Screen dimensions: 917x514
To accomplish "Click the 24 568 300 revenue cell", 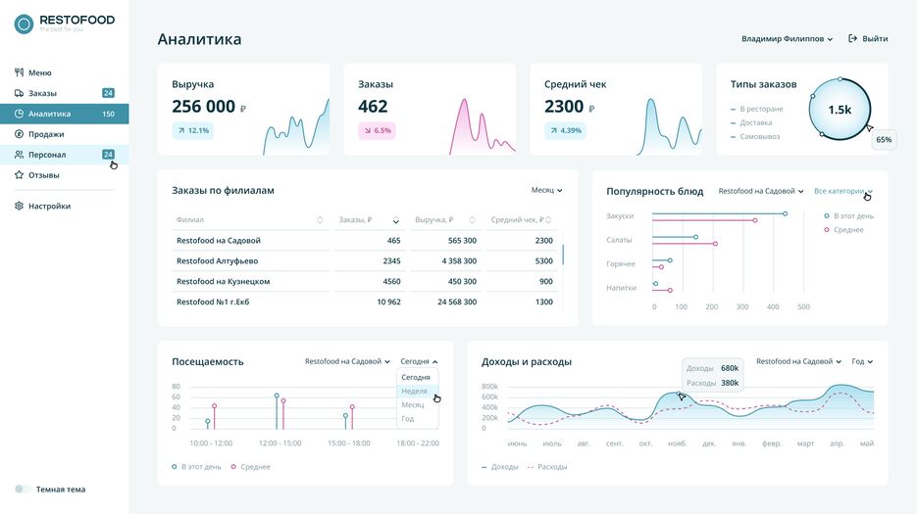I will tap(457, 302).
